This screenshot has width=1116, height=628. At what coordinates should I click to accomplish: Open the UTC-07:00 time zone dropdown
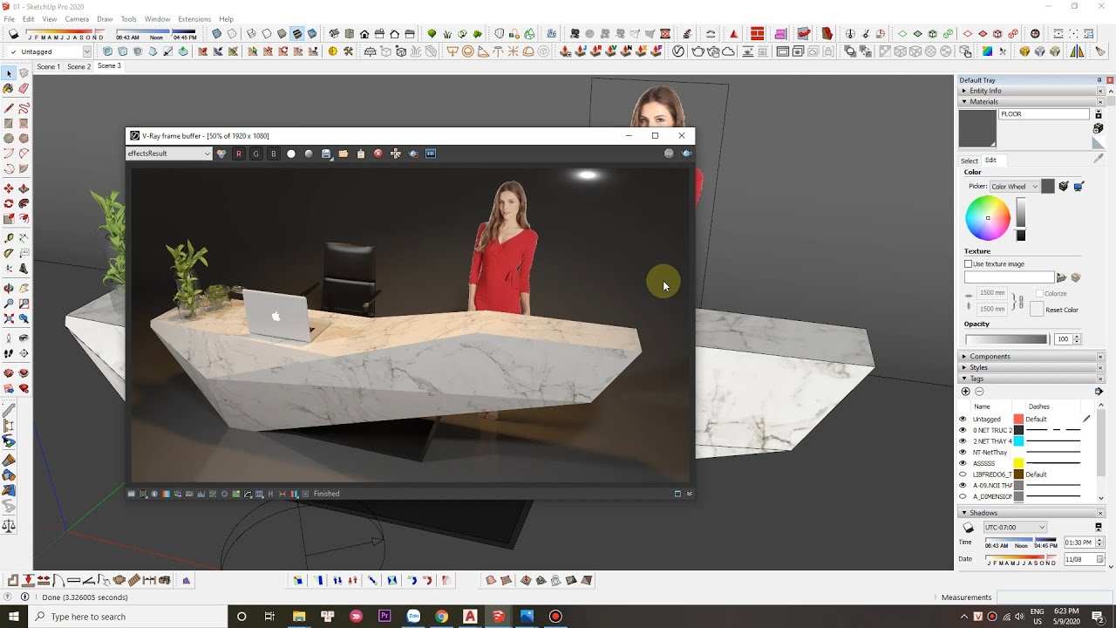click(1015, 528)
